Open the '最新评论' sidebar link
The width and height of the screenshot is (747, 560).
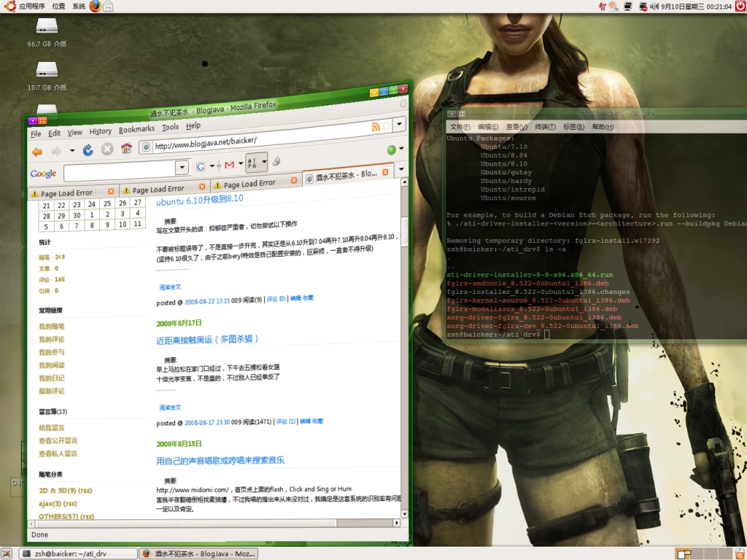[x=52, y=391]
